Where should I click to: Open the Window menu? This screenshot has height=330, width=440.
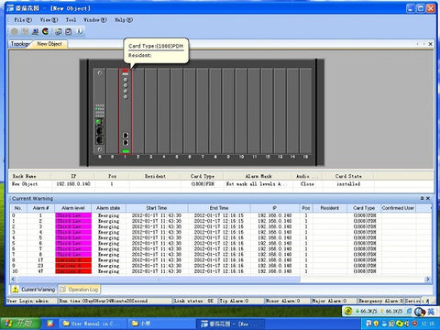[x=95, y=20]
